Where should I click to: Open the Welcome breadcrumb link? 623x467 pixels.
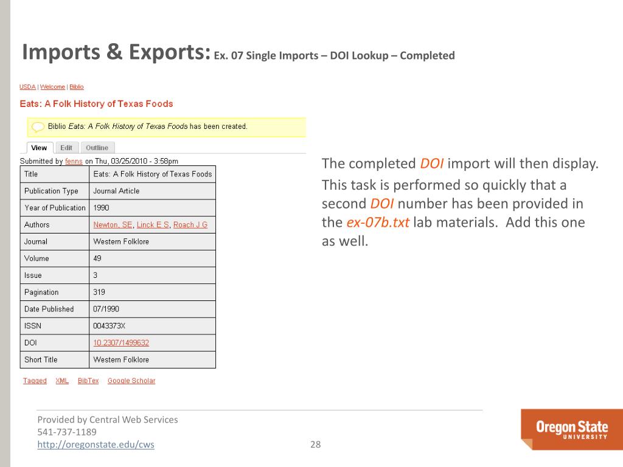[52, 86]
